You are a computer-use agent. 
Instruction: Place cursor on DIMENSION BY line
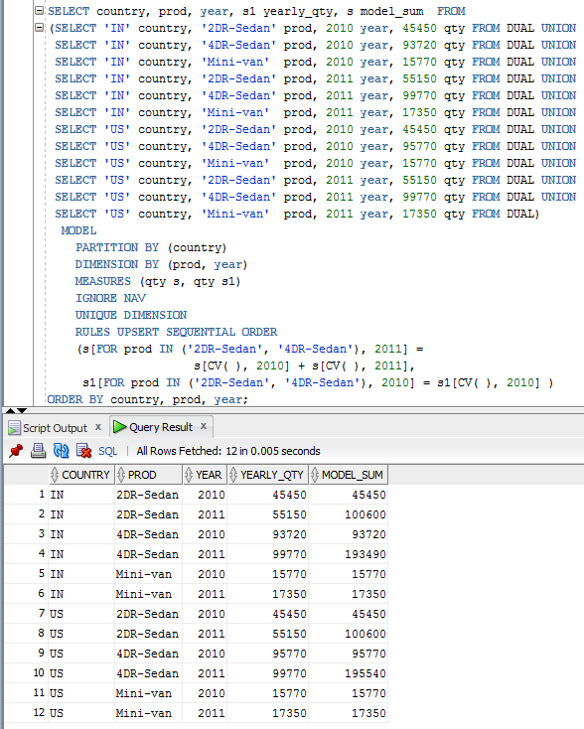[x=161, y=264]
